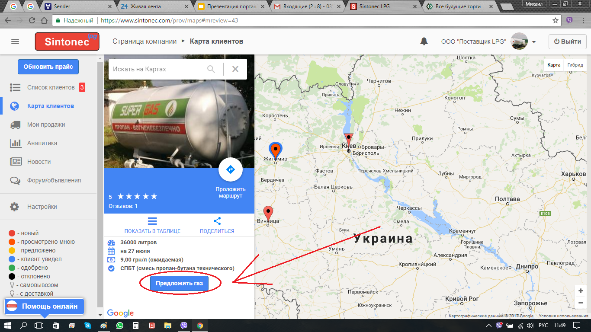This screenshot has height=332, width=591.
Task: Open Аналитика in the sidebar
Action: pos(42,143)
